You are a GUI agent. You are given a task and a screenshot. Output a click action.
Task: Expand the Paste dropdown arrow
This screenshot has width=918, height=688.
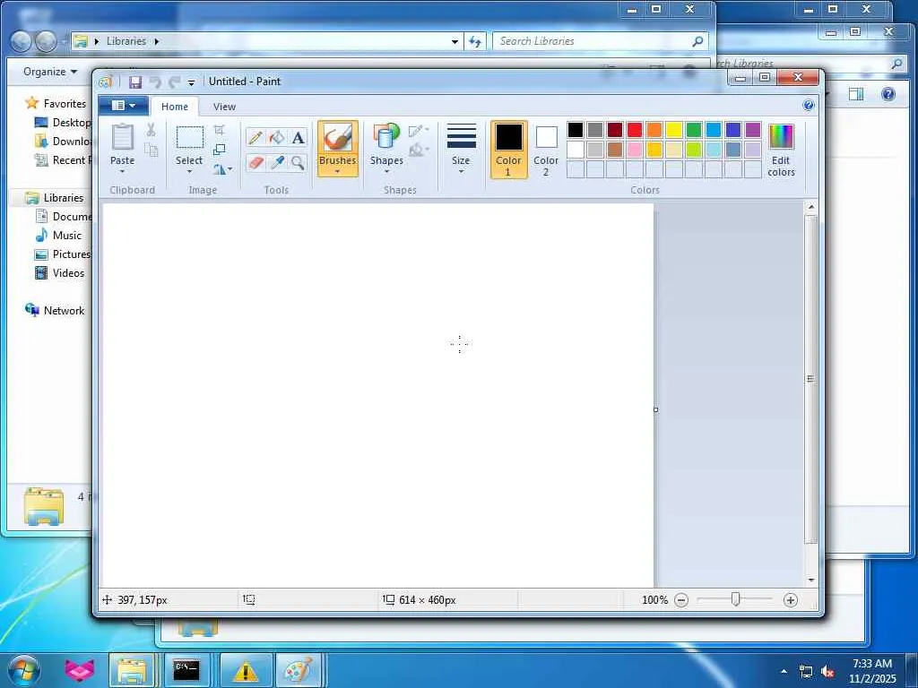(122, 171)
